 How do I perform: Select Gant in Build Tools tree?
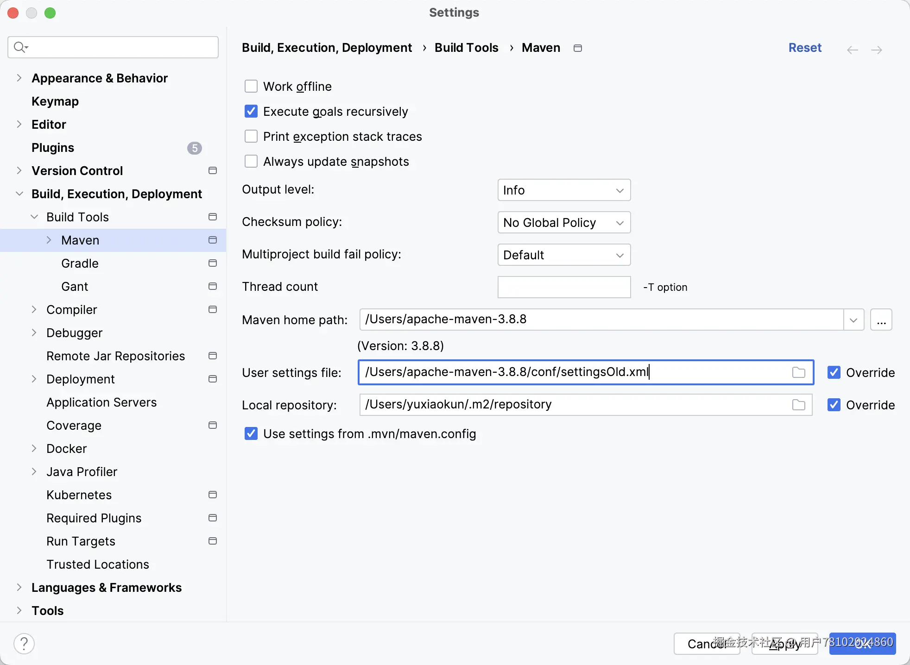click(x=75, y=287)
